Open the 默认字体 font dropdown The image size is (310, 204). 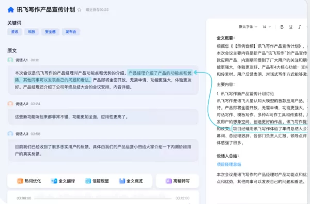pos(248,27)
